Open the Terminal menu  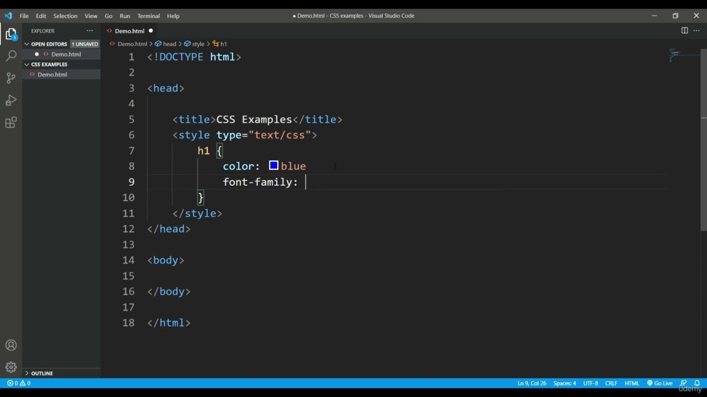[149, 16]
